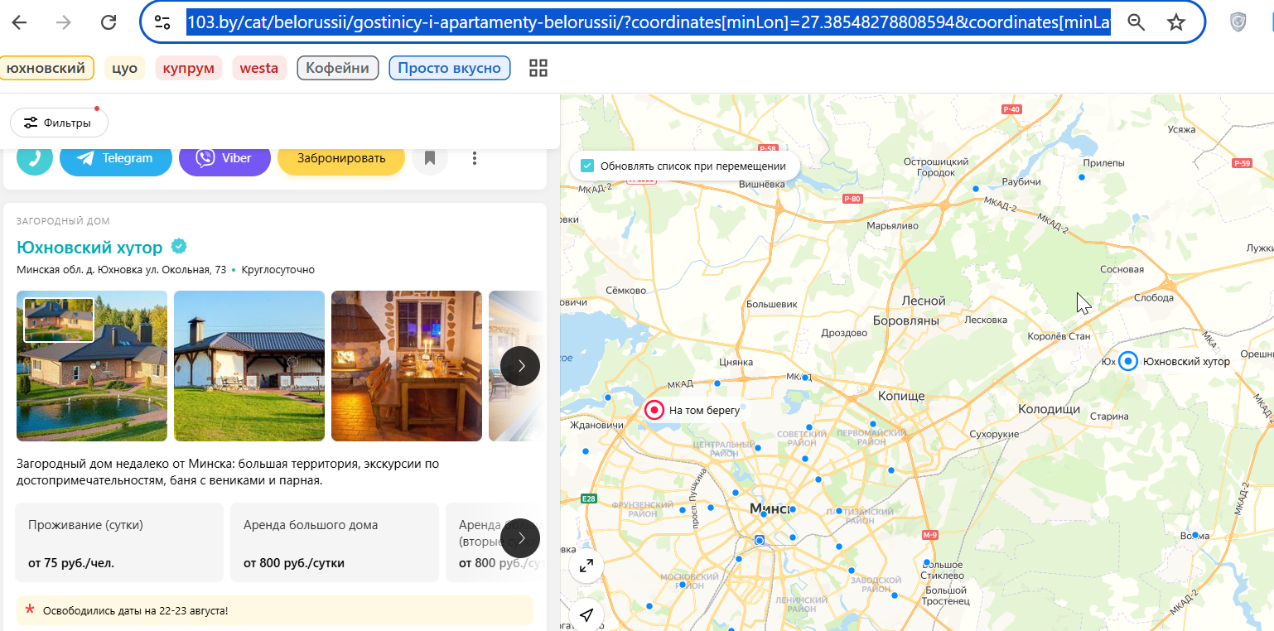Open the Юхновский хутор listing title
1274x631 pixels.
click(x=91, y=247)
